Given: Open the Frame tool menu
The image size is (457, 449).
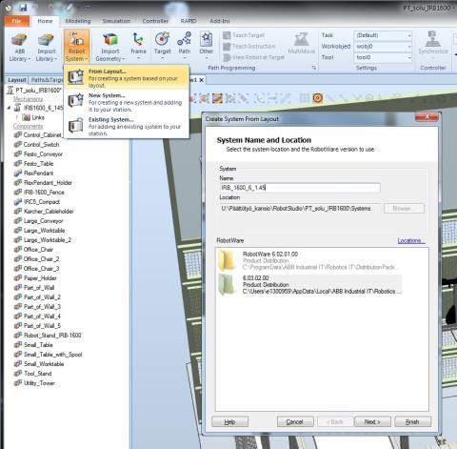Looking at the screenshot, I should pos(138,46).
